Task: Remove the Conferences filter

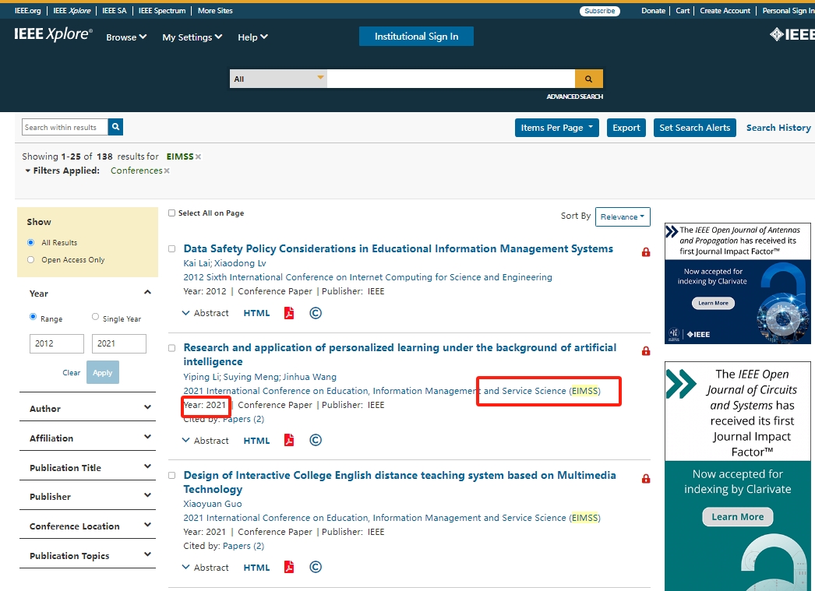Action: point(167,171)
